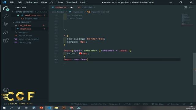Open the Terminal menu
The width and height of the screenshot is (196, 110).
tap(71, 2)
